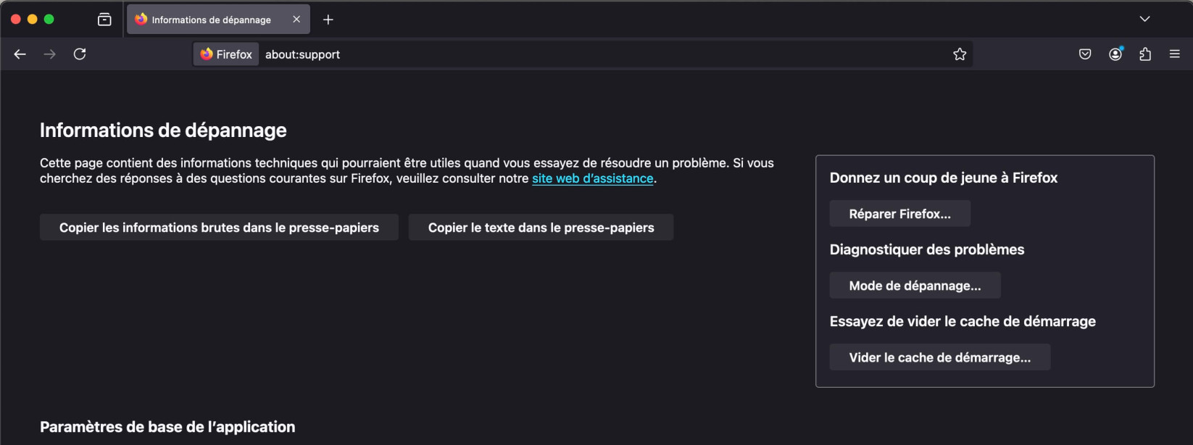1193x445 pixels.
Task: Open a new tab with plus
Action: 328,20
